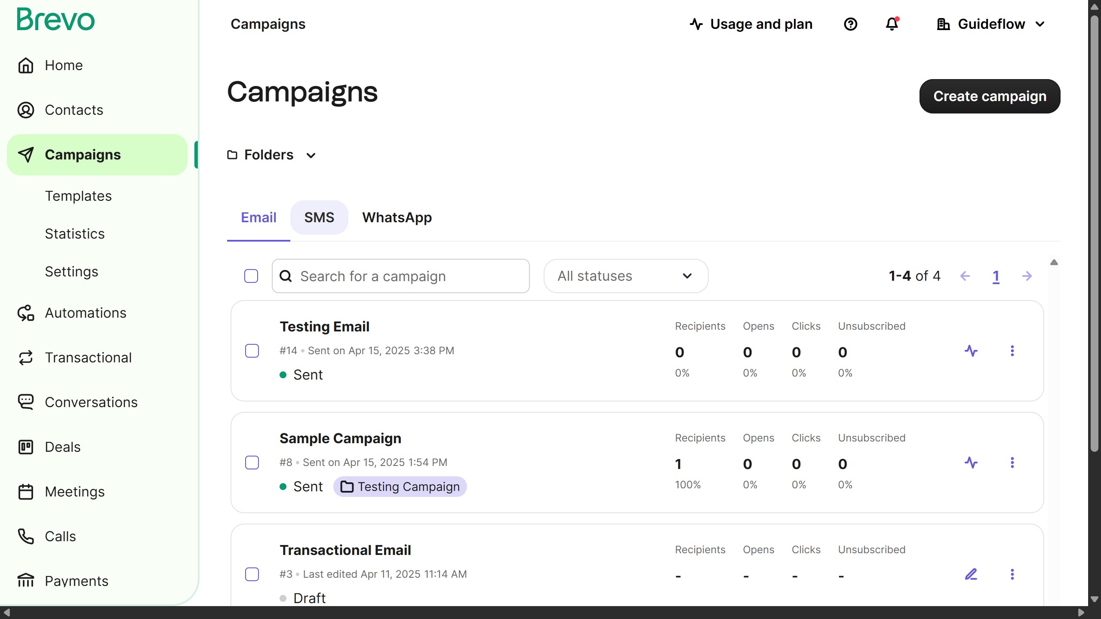Screen dimensions: 1101x619
Task: Switch to the WhatsApp tab
Action: point(397,218)
